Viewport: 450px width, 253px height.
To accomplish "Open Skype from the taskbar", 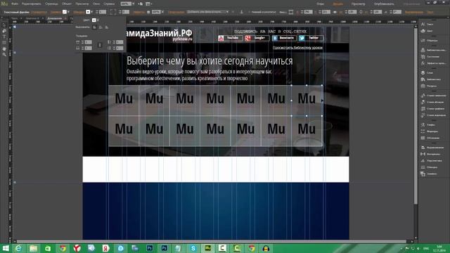I will tap(193, 248).
